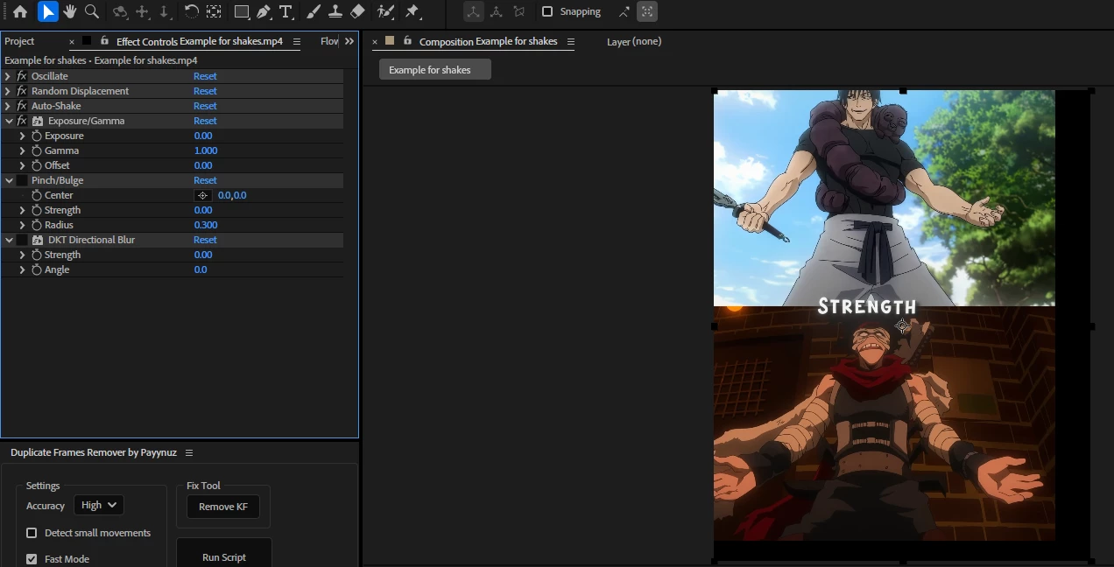
Task: Open Duplicate Frames Remover panel menu
Action: point(189,453)
